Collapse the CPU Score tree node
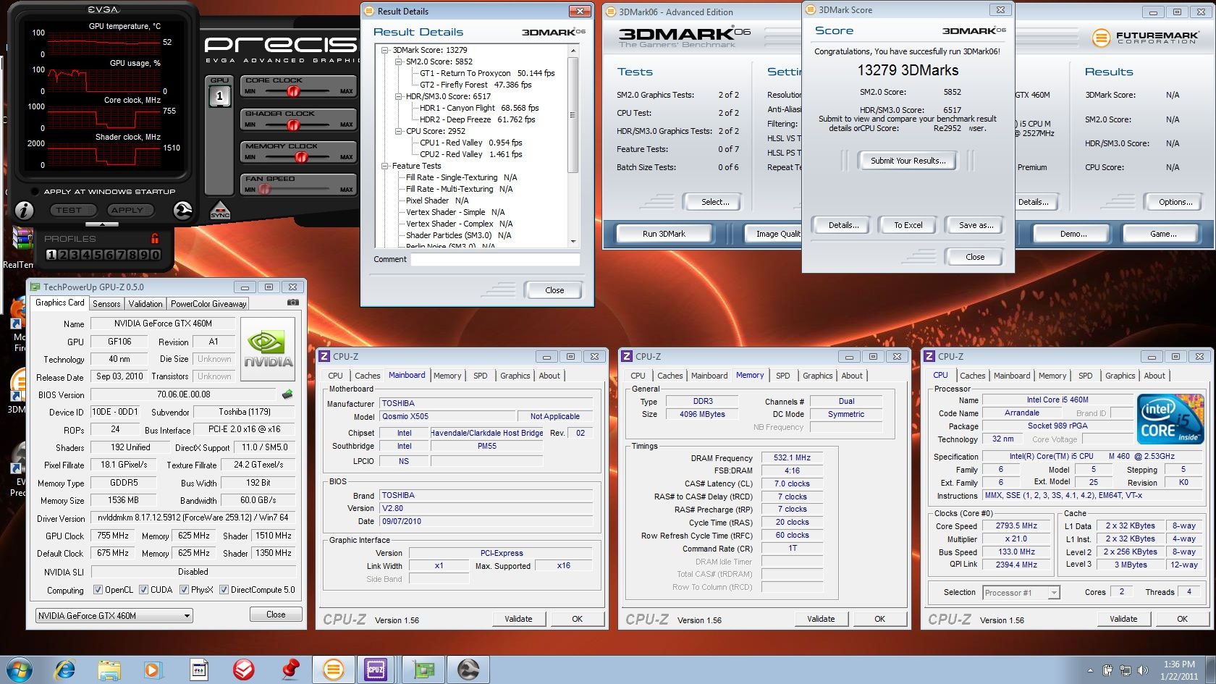Screen dimensions: 1216x684 click(399, 131)
